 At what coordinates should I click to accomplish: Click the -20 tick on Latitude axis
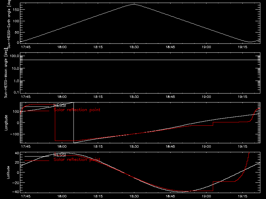[x=16, y=183]
